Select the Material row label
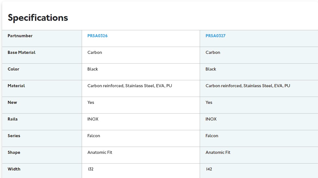The height and width of the screenshot is (178, 318). coord(16,86)
